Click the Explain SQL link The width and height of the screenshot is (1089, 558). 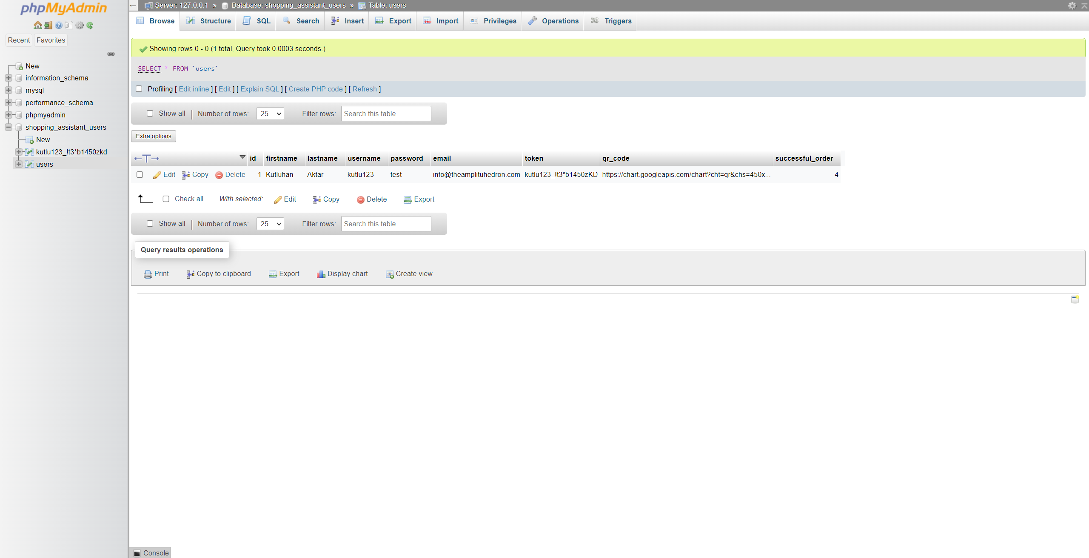[259, 89]
